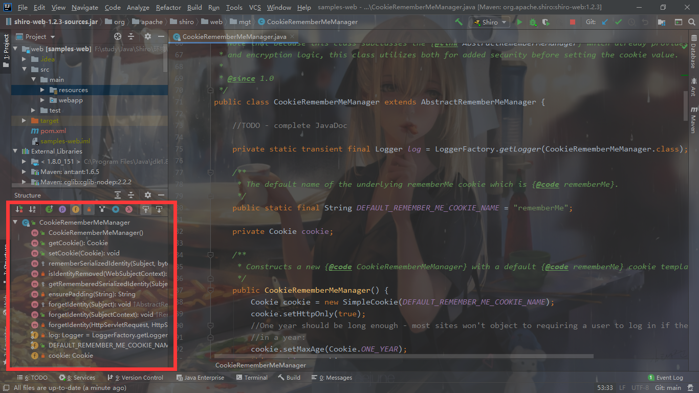This screenshot has width=699, height=393.
Task: Toggle Show Fields filter in Structure
Action: click(x=76, y=209)
